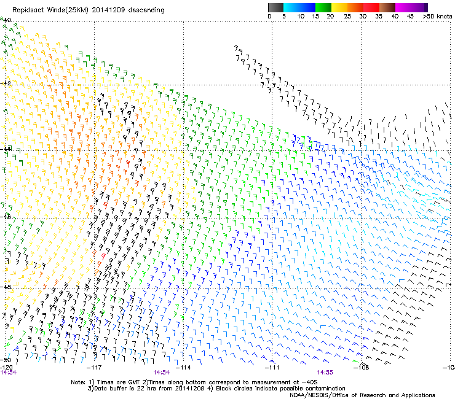The height and width of the screenshot is (399, 455).
Task: Click the -114 longitude axis label
Action: pyautogui.click(x=183, y=368)
